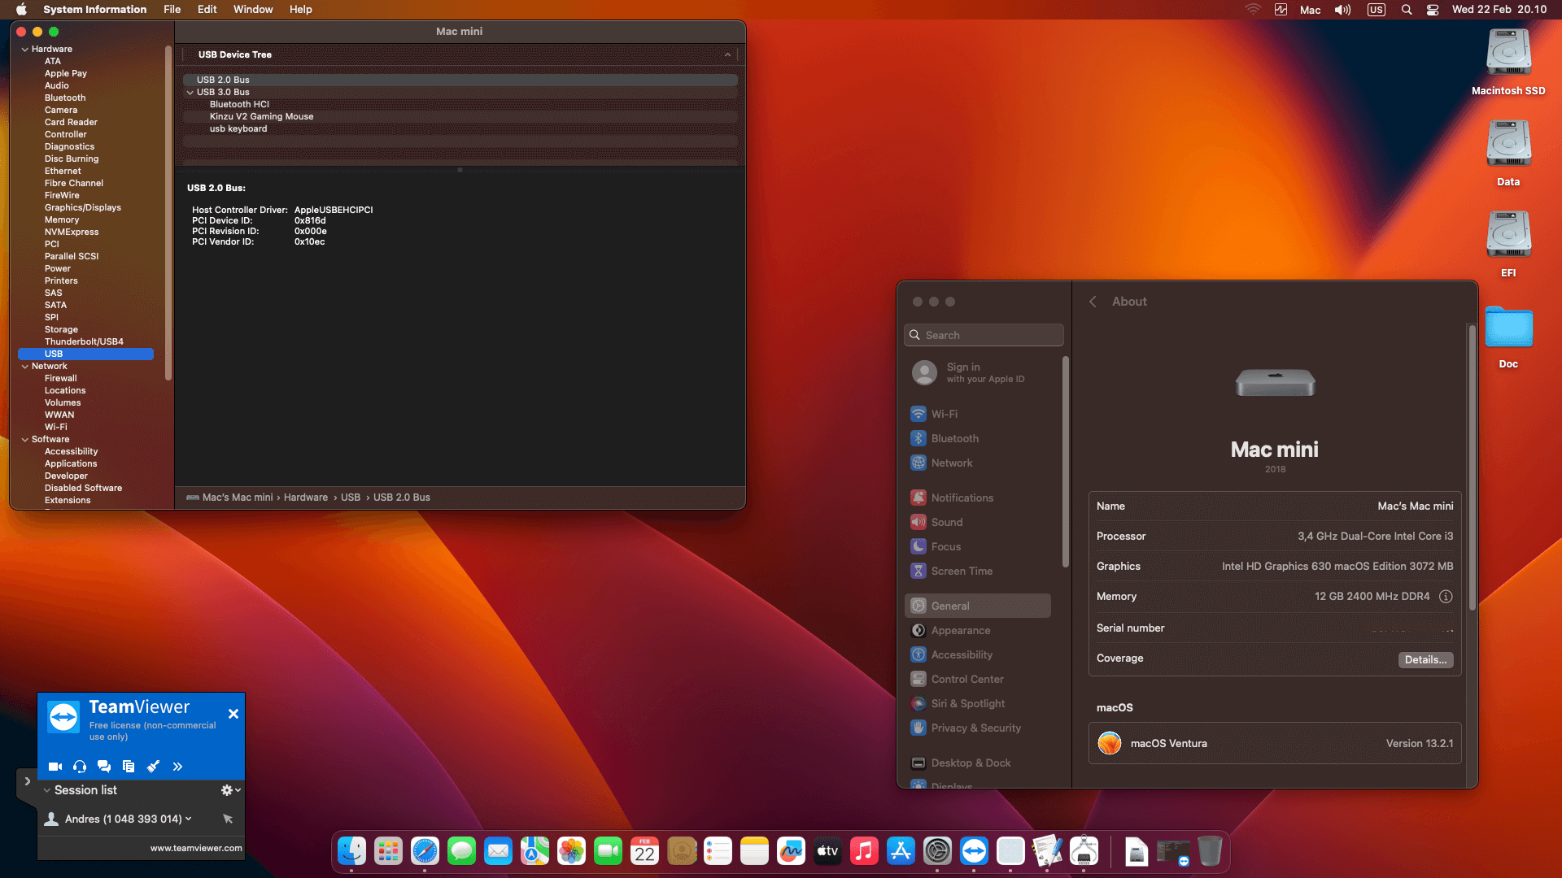Select Firewall under Network
1562x878 pixels.
tap(61, 379)
